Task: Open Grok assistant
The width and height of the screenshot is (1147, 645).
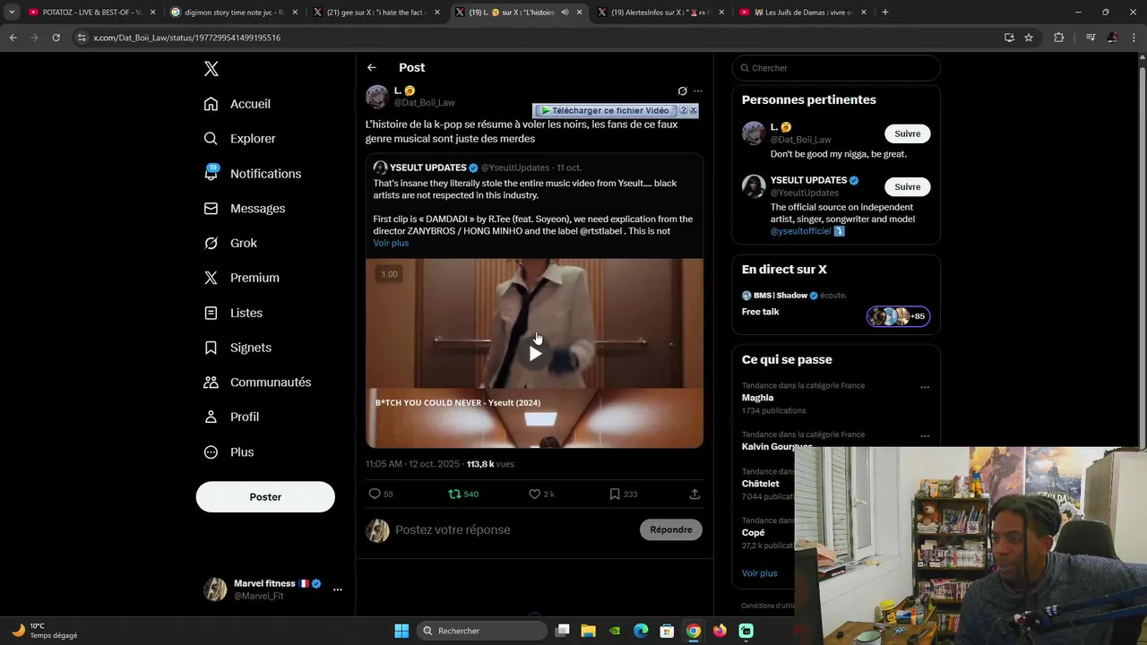Action: (x=230, y=244)
